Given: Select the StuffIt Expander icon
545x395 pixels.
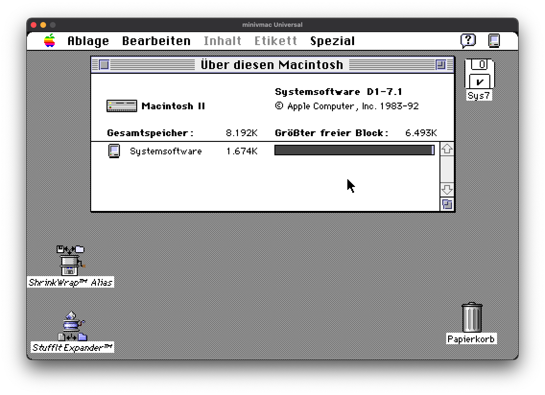Looking at the screenshot, I should [72, 326].
